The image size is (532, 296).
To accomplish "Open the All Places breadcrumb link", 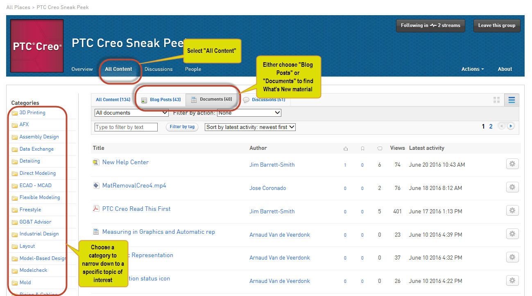I will (x=18, y=7).
